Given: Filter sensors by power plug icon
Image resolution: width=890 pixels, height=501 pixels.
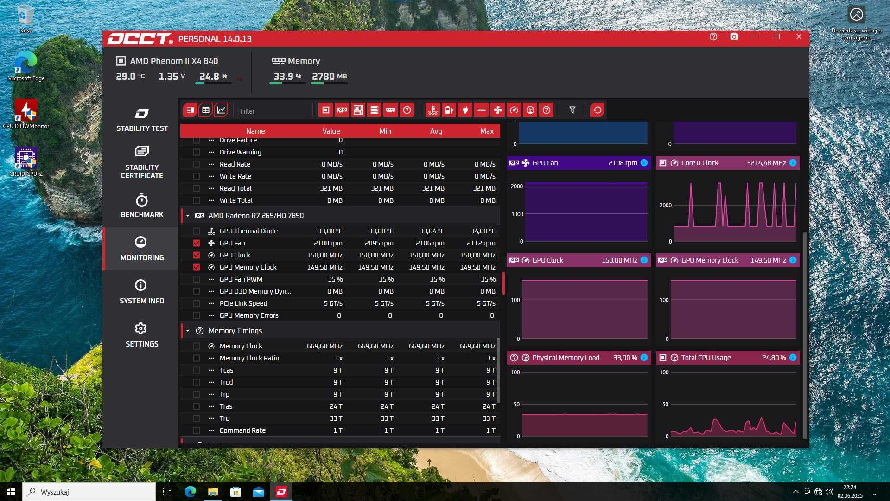Looking at the screenshot, I should pyautogui.click(x=465, y=110).
